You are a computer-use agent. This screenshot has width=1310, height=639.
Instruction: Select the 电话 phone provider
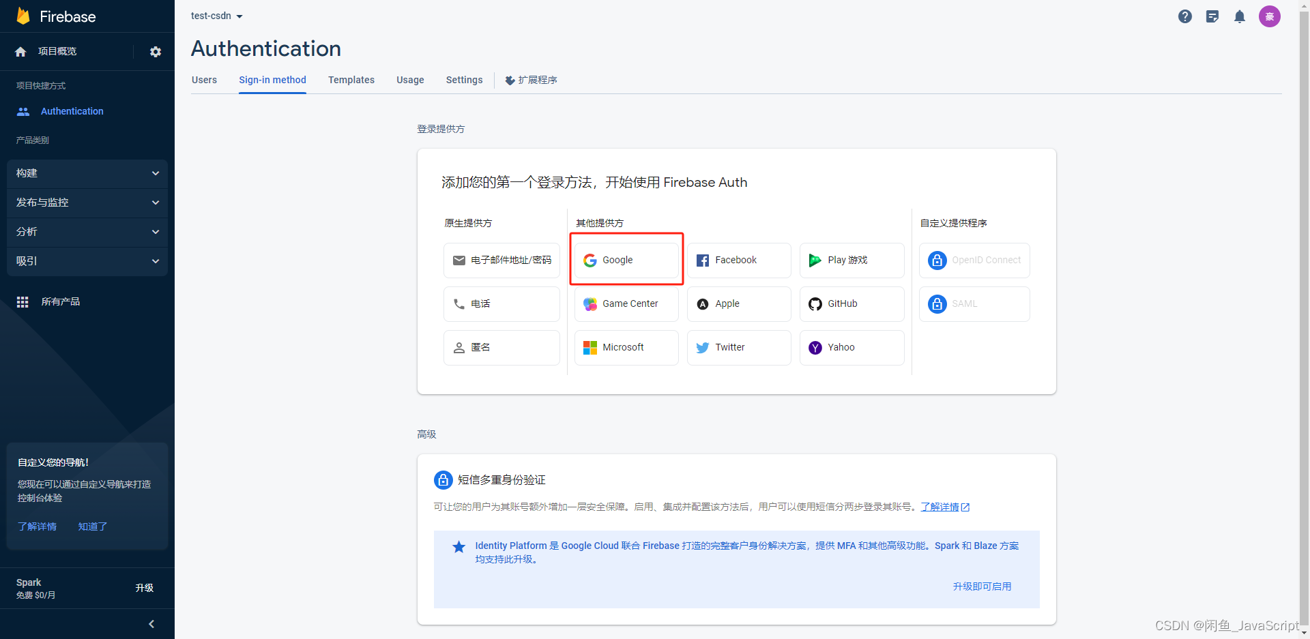[501, 303]
